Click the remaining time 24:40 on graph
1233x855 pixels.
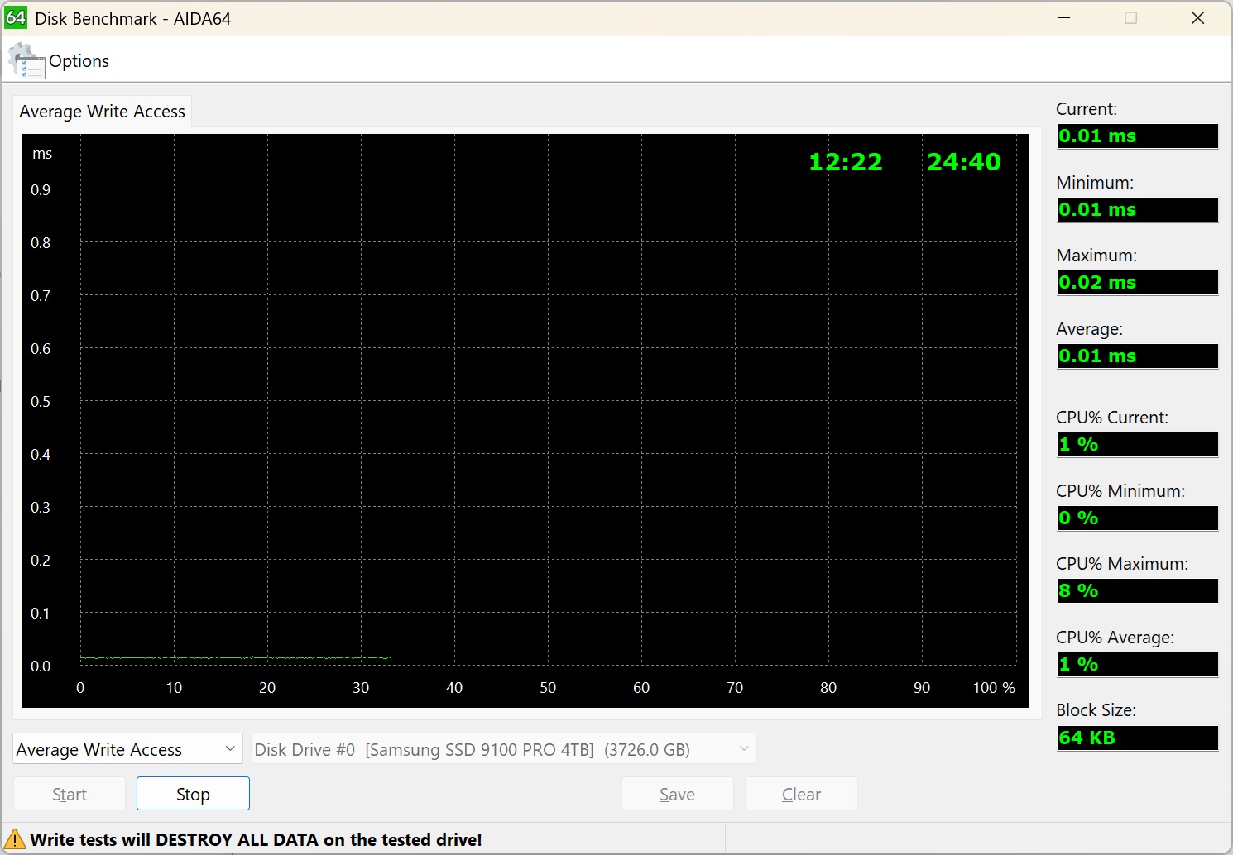(x=964, y=162)
